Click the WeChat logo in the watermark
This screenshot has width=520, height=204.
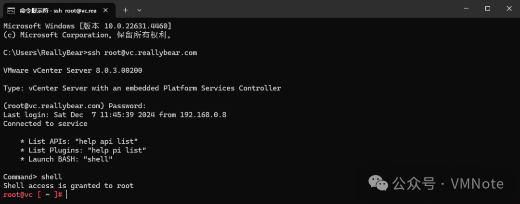tap(378, 183)
